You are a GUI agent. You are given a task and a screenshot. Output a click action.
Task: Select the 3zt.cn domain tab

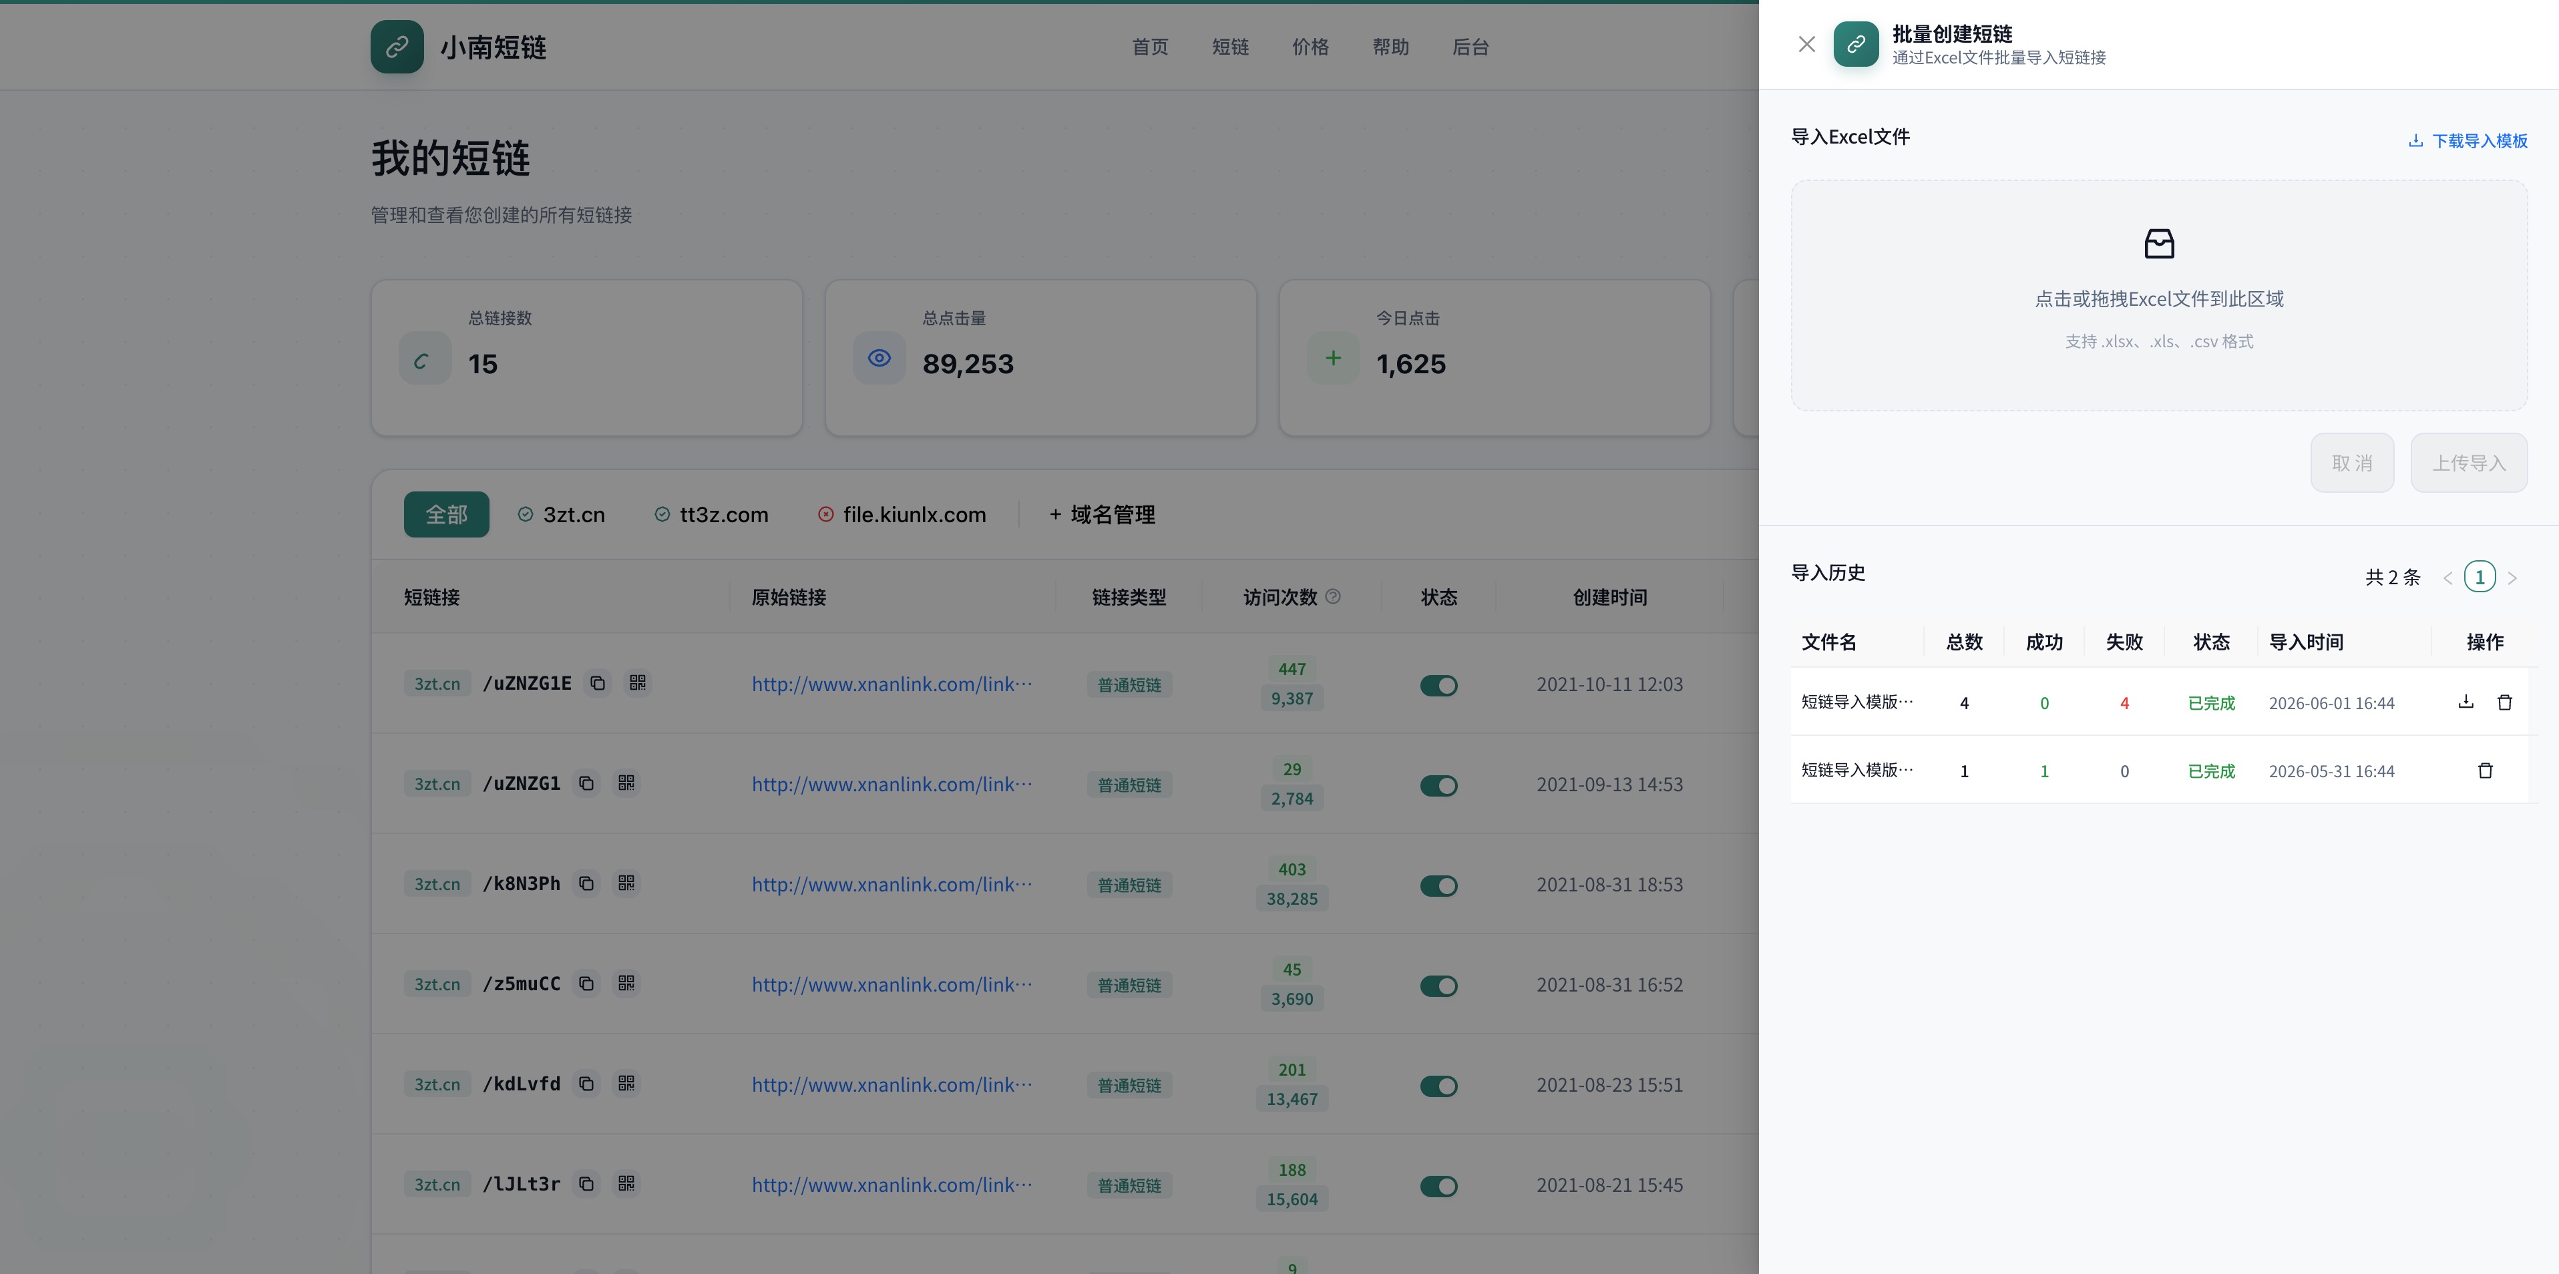tap(561, 514)
